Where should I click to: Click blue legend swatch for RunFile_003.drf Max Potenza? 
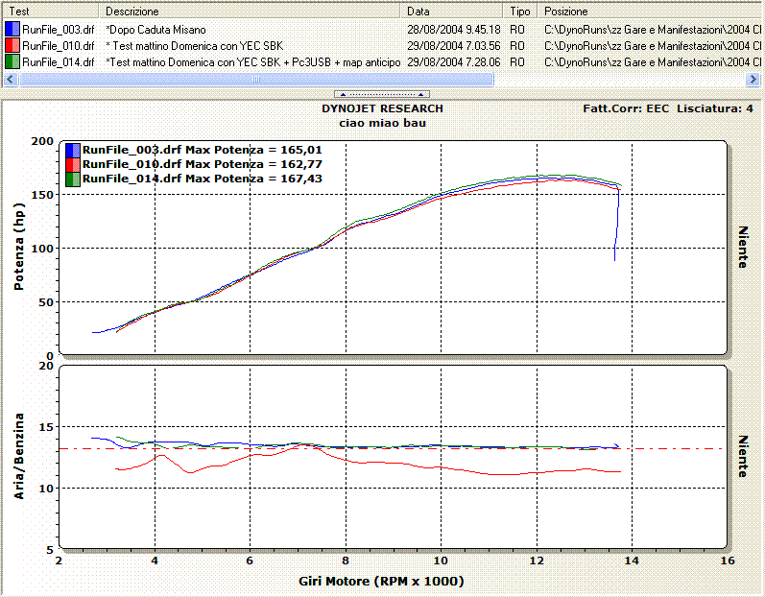pyautogui.click(x=73, y=151)
